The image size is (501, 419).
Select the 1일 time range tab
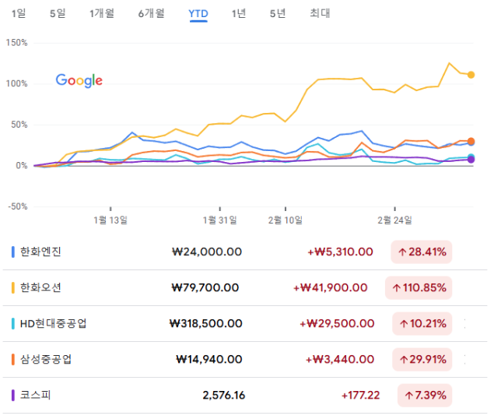[19, 13]
